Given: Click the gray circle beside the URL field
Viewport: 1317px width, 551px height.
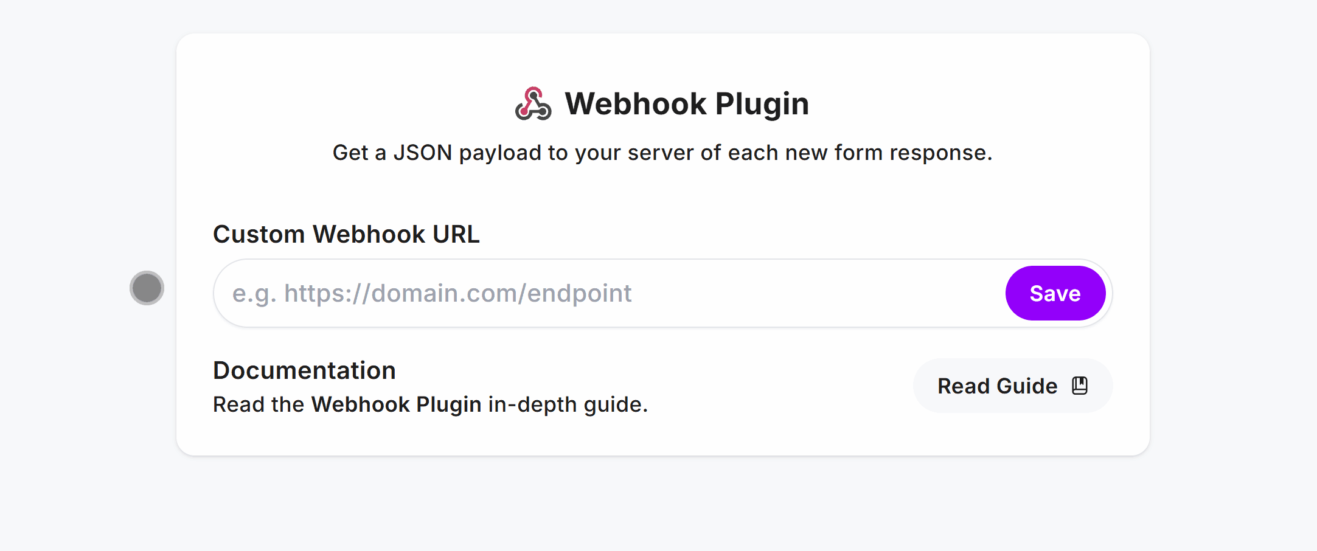Looking at the screenshot, I should [147, 288].
